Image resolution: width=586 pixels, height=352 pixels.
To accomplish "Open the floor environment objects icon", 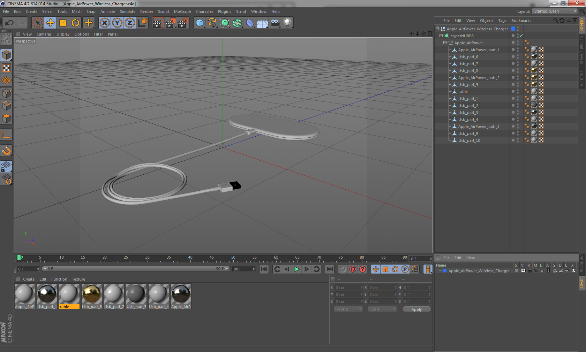I will [262, 23].
